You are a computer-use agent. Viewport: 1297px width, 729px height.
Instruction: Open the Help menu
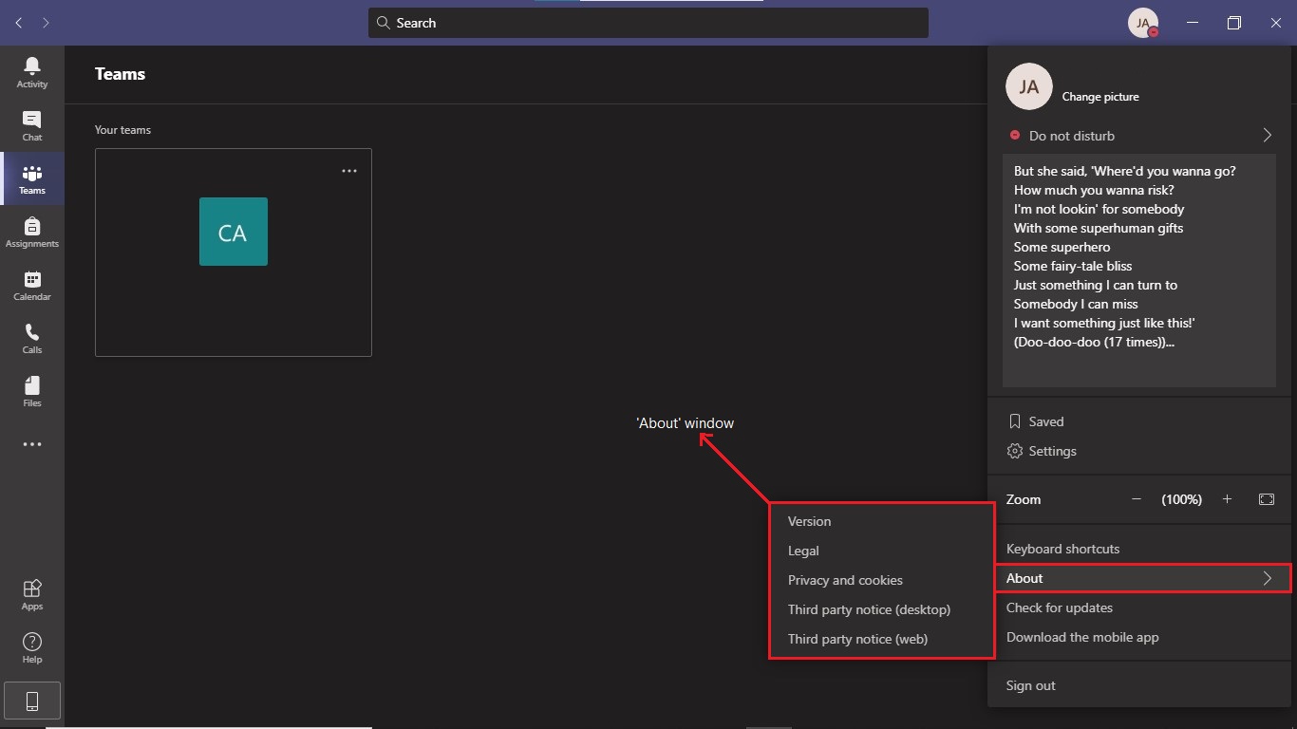[32, 647]
